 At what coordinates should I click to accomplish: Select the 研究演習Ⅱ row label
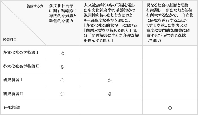pos(13,94)
